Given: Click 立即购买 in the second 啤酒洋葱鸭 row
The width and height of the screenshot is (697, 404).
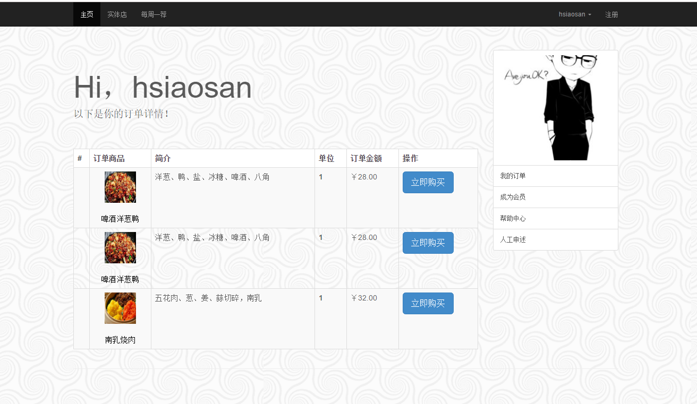Looking at the screenshot, I should tap(428, 243).
